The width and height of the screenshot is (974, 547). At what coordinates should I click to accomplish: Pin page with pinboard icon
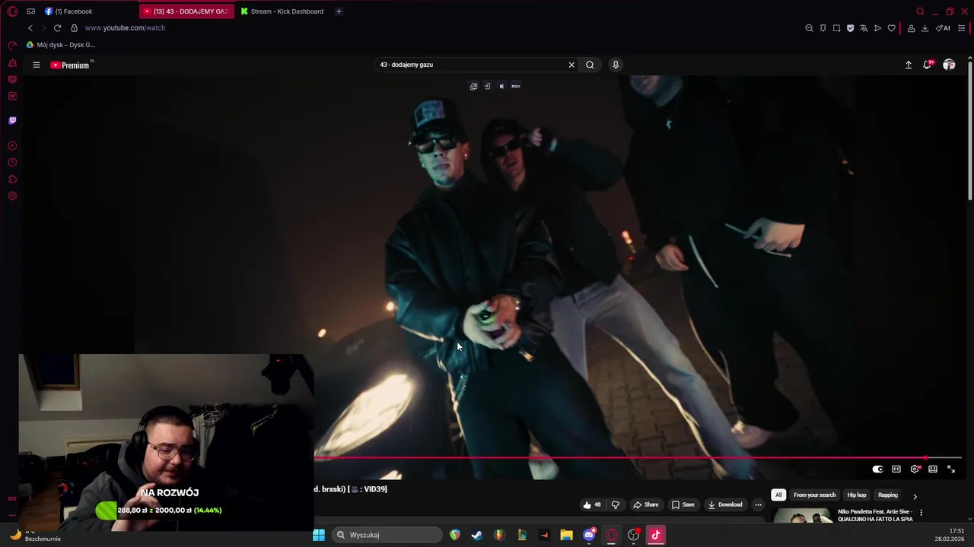[x=823, y=28]
